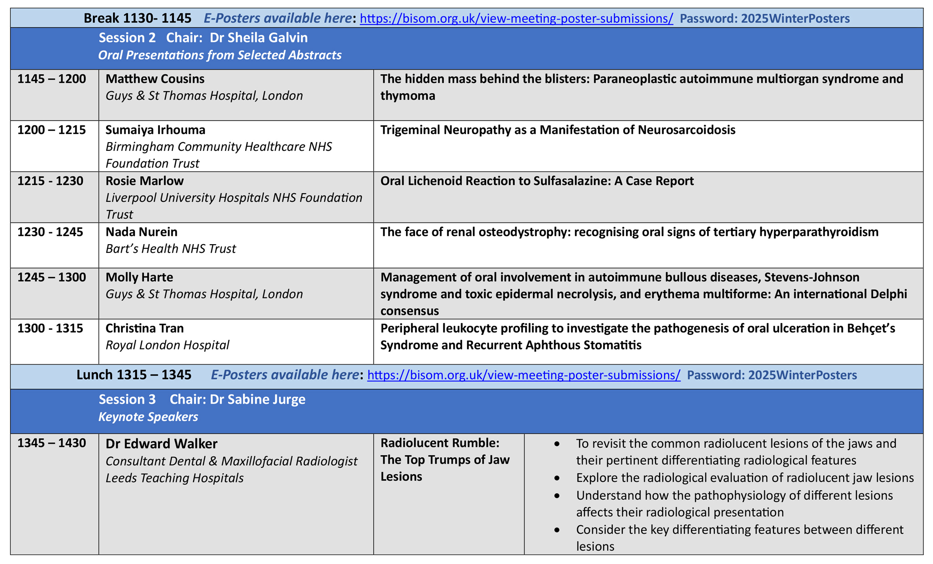Image resolution: width=933 pixels, height=564 pixels.
Task: Click Molly Harte speaker name
Action: pyautogui.click(x=139, y=277)
